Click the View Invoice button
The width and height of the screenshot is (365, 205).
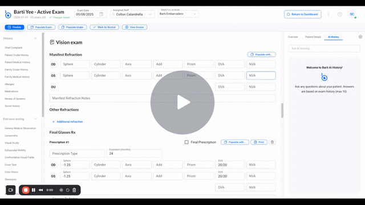click(135, 27)
